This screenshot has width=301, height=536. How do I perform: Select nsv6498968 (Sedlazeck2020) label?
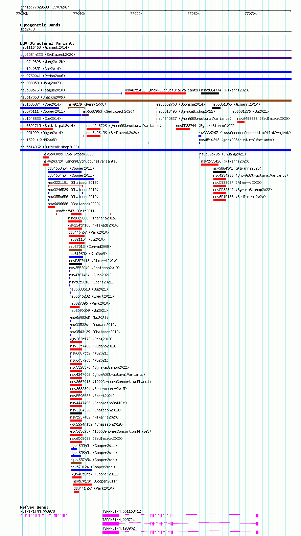[x=263, y=119]
